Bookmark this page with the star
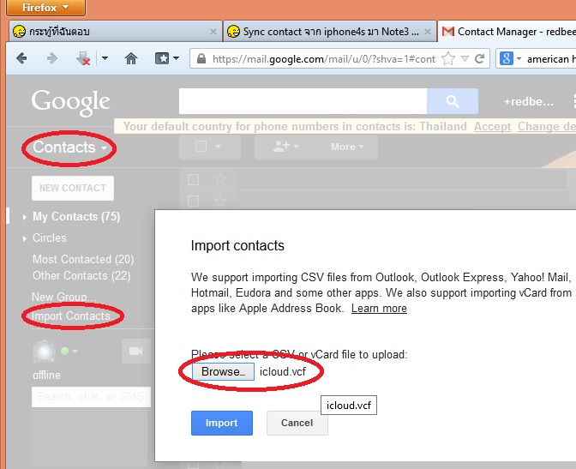The width and height of the screenshot is (576, 469). tap(448, 58)
